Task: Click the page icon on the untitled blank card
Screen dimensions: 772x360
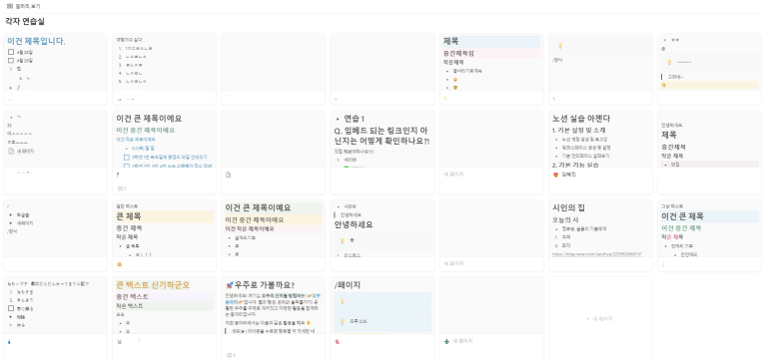Action: (228, 175)
